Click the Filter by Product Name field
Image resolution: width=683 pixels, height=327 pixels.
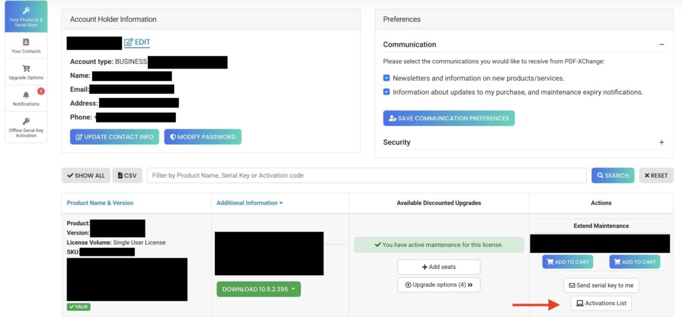pyautogui.click(x=367, y=176)
